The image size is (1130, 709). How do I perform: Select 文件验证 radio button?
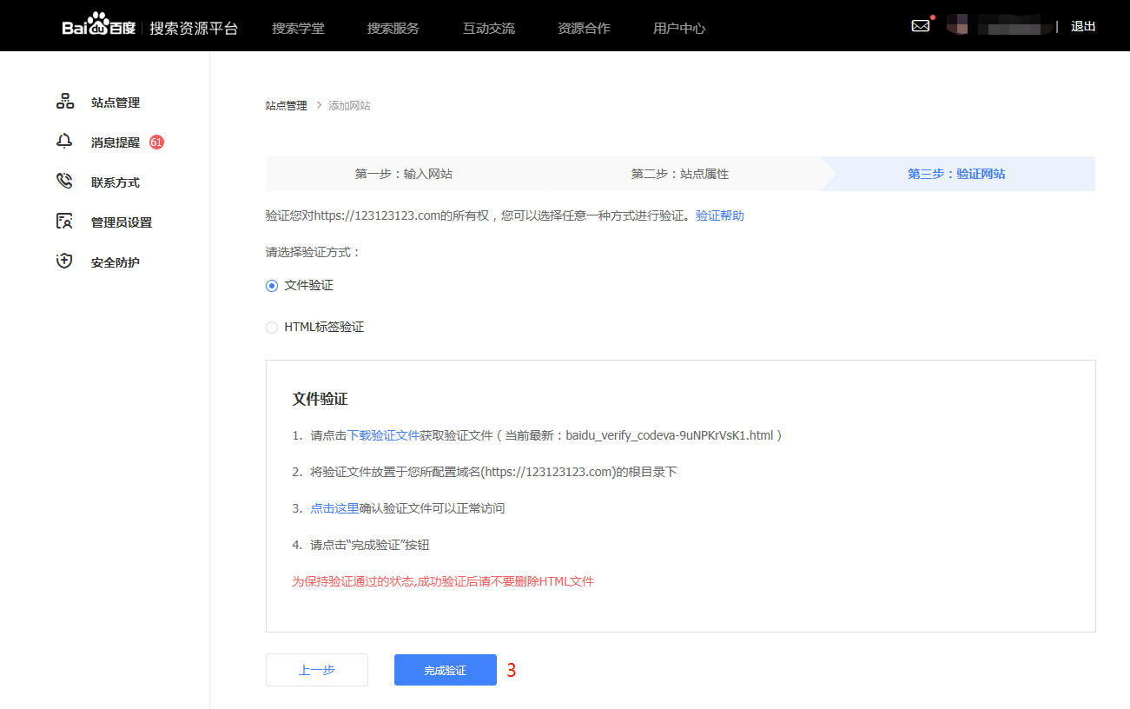(272, 286)
